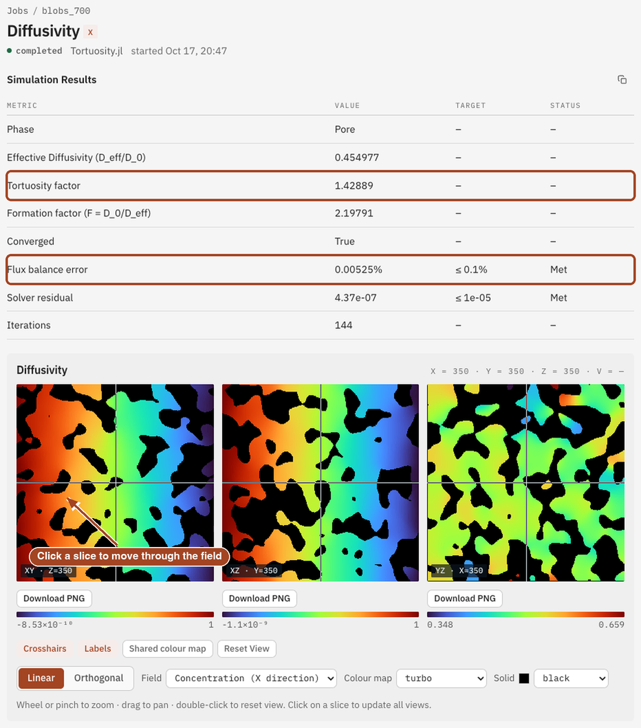The image size is (641, 728).
Task: Click the XY Z=350 slice image
Action: (x=115, y=483)
